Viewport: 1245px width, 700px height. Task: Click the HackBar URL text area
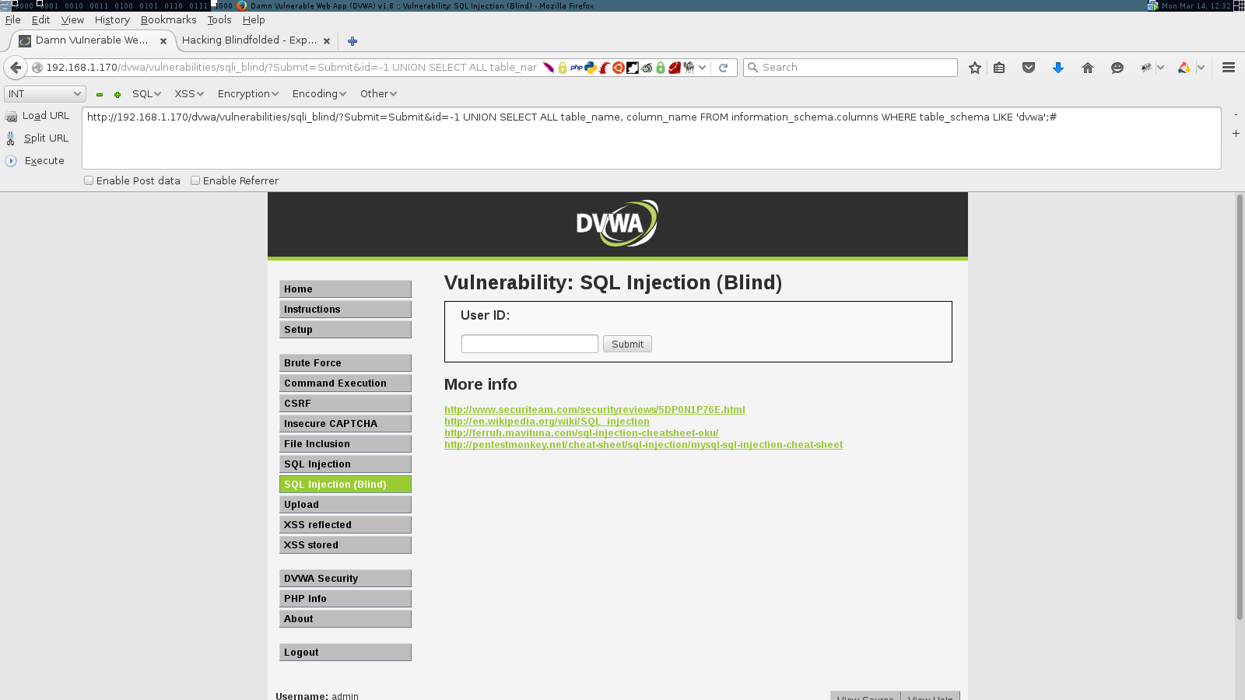pyautogui.click(x=651, y=138)
